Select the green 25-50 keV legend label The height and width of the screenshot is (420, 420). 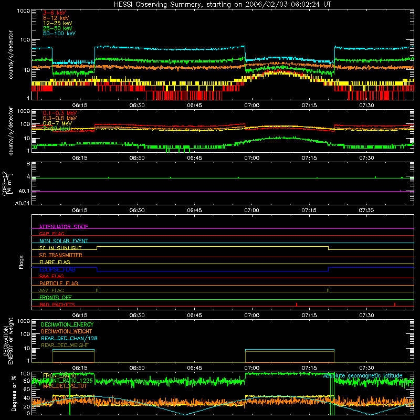click(x=58, y=28)
